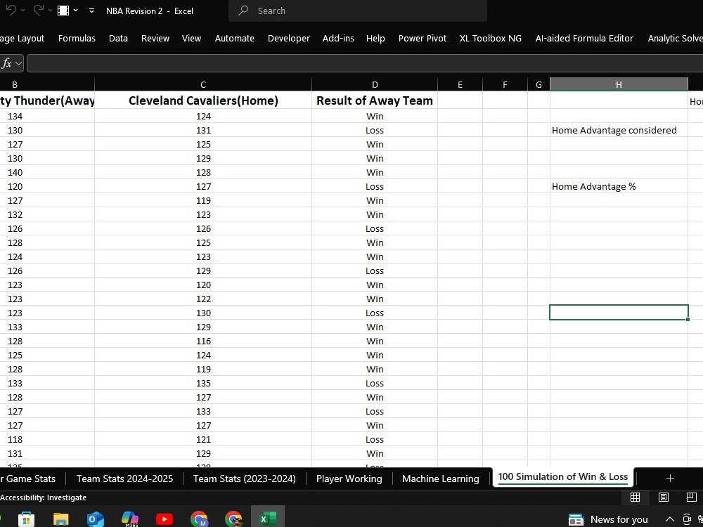Click the Search box in title bar
The height and width of the screenshot is (527, 703).
click(357, 11)
